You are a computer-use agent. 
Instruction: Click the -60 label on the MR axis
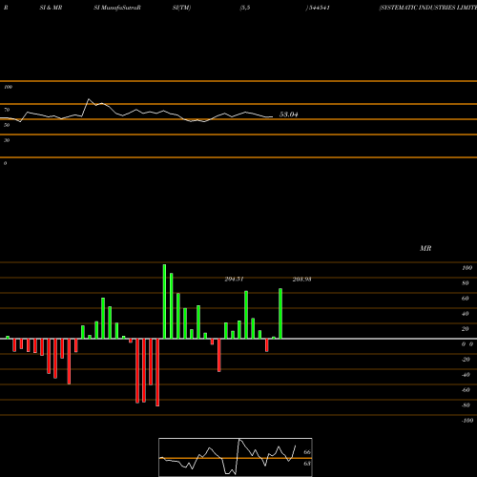[x=466, y=390]
